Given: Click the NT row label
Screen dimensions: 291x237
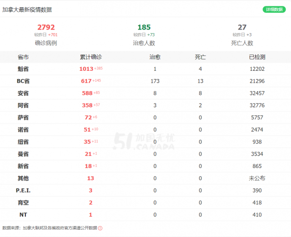Looking at the screenshot, I should point(23,215).
